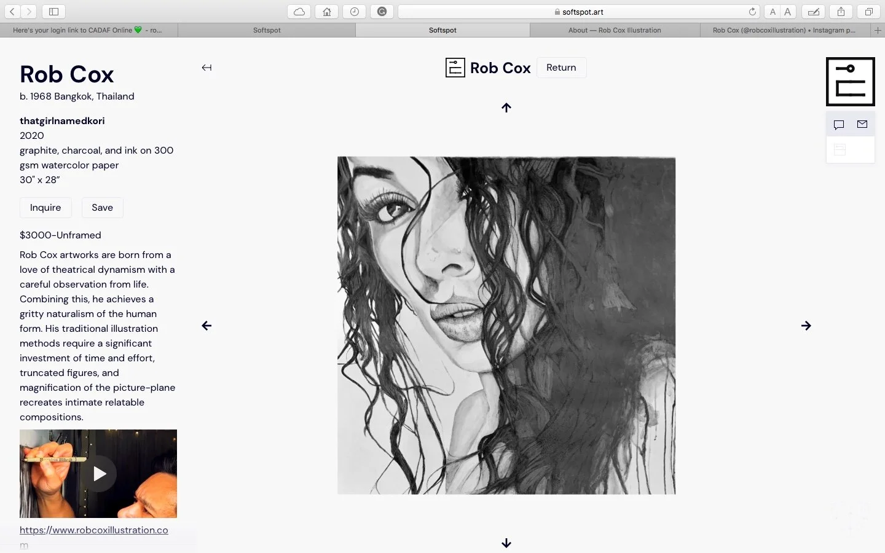Switch to Rob Cox Instagram tab
Viewport: 885px width, 553px height.
785,30
